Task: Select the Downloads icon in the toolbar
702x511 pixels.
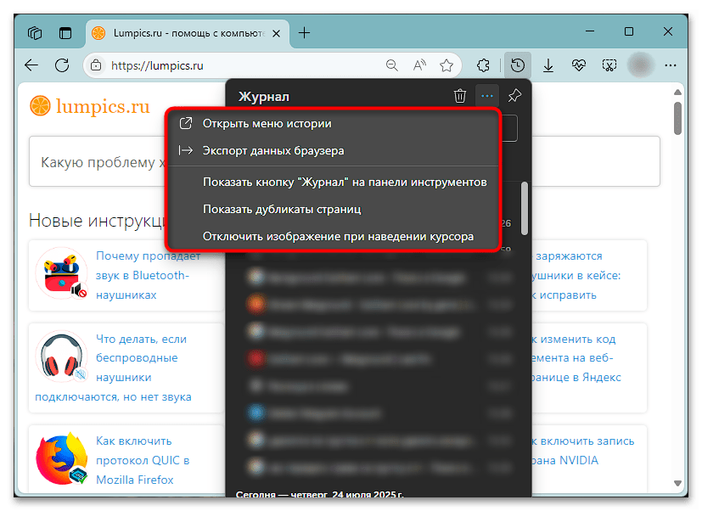Action: coord(548,65)
